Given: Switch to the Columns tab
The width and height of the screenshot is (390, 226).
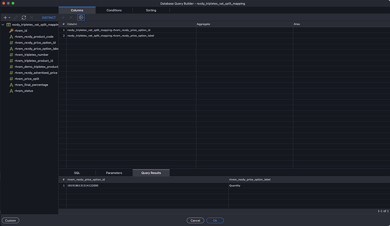Looking at the screenshot, I should point(77,10).
